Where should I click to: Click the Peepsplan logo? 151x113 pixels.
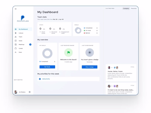(x=23, y=19)
